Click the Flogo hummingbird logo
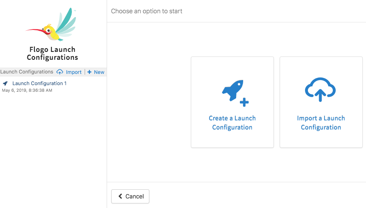 pos(52,26)
